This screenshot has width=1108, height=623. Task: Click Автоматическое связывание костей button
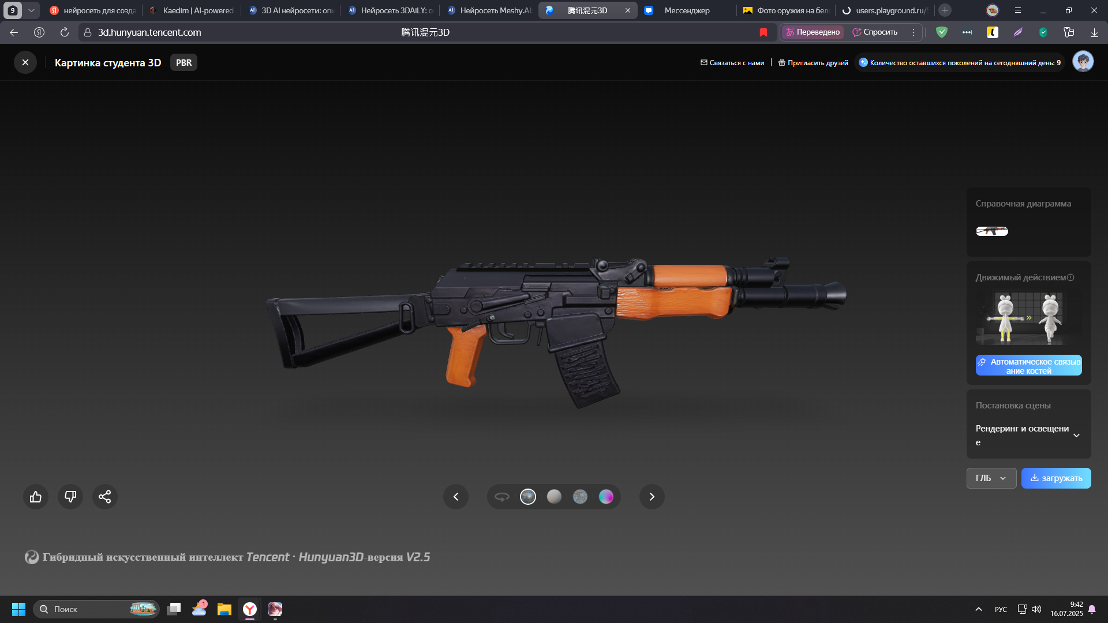(1028, 366)
